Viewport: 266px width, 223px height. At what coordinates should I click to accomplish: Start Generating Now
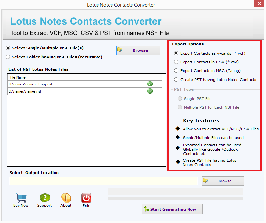click(x=172, y=209)
